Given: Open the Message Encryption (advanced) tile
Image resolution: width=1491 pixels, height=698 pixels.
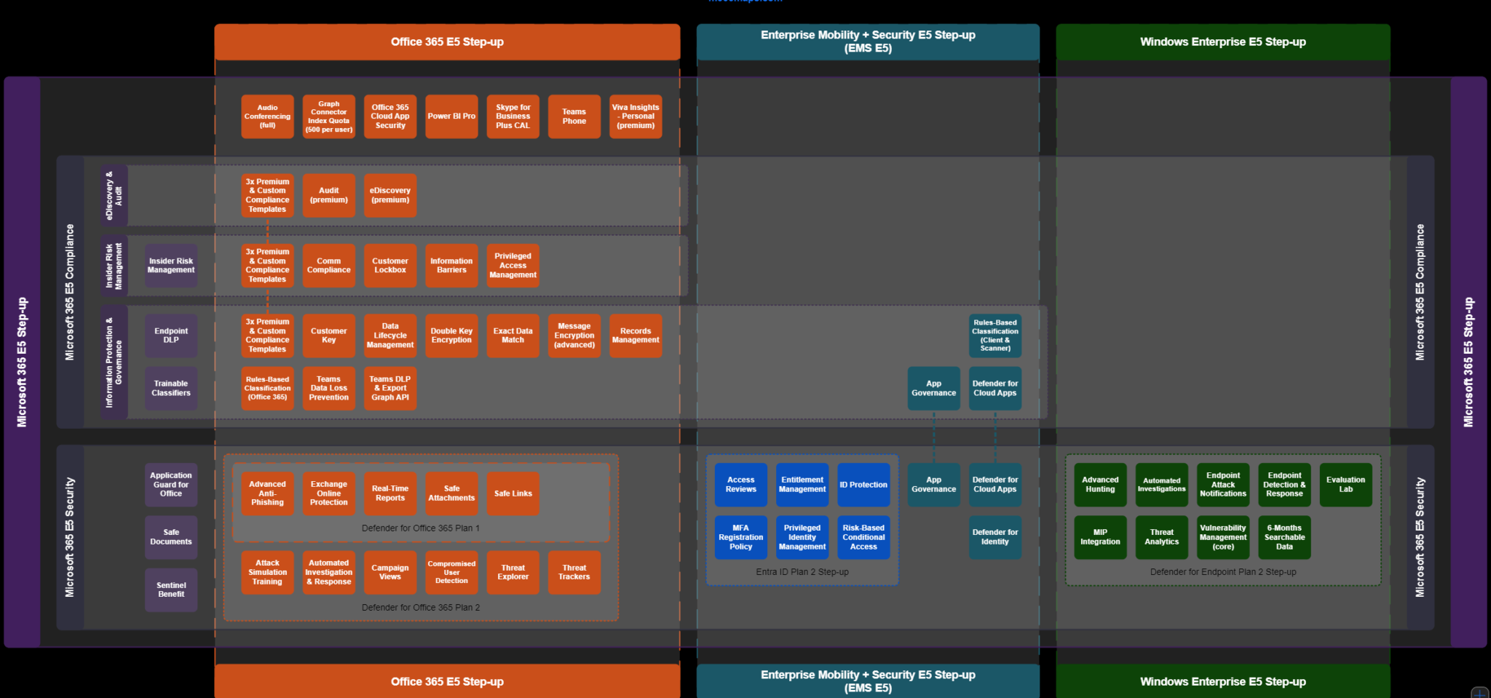Looking at the screenshot, I should pyautogui.click(x=574, y=336).
